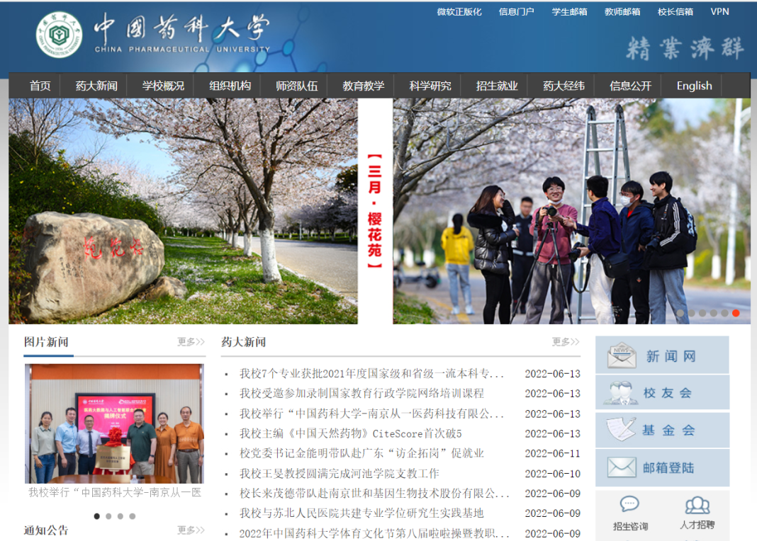
Task: Open the signing ceremony news photo thumbnail
Action: (114, 424)
